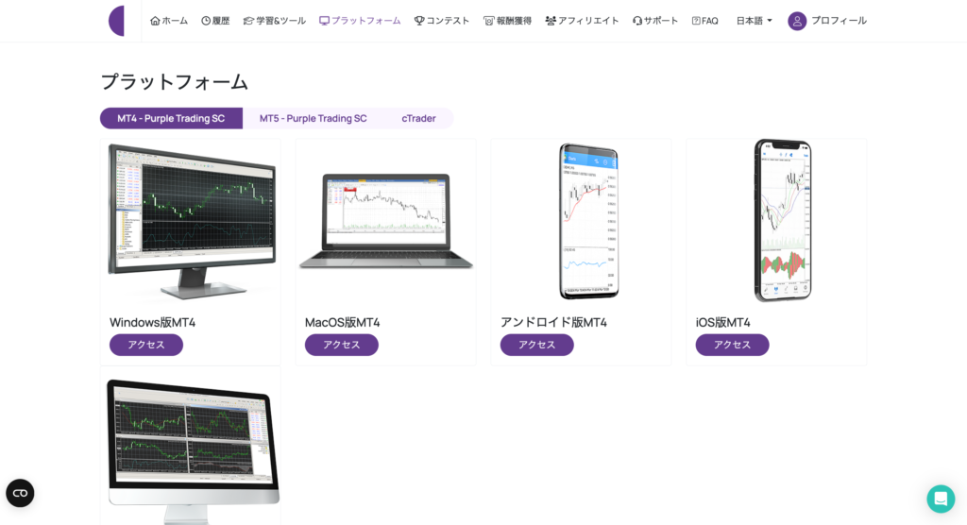Open 履歴 with clock icon
Screen dimensions: 967x525
point(215,21)
